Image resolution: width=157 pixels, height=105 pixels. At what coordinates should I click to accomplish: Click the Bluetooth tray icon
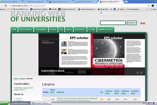click(154, 103)
